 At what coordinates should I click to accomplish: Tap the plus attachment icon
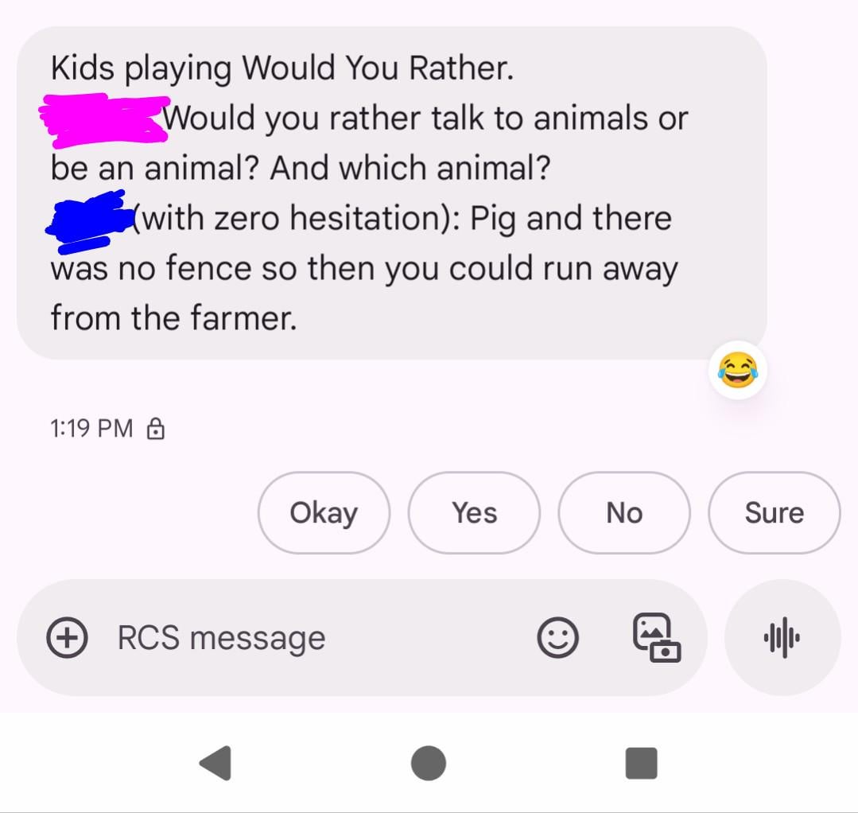[67, 637]
